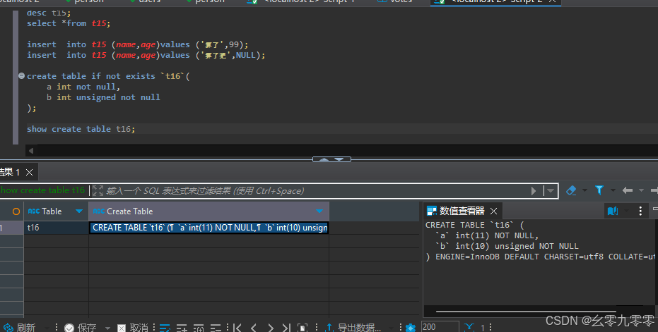Collapse the create table code fold marker

click(x=21, y=76)
